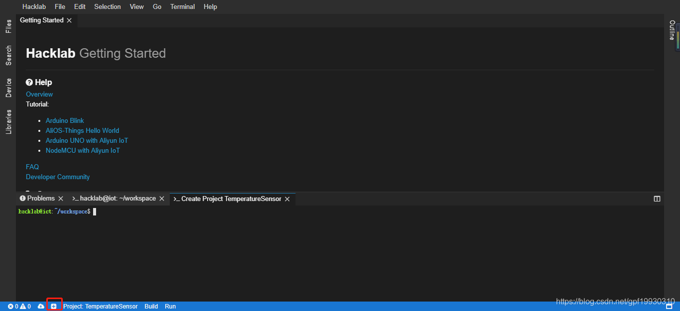This screenshot has height=311, width=680.
Task: Open the Files sidebar panel
Action: (x=8, y=26)
